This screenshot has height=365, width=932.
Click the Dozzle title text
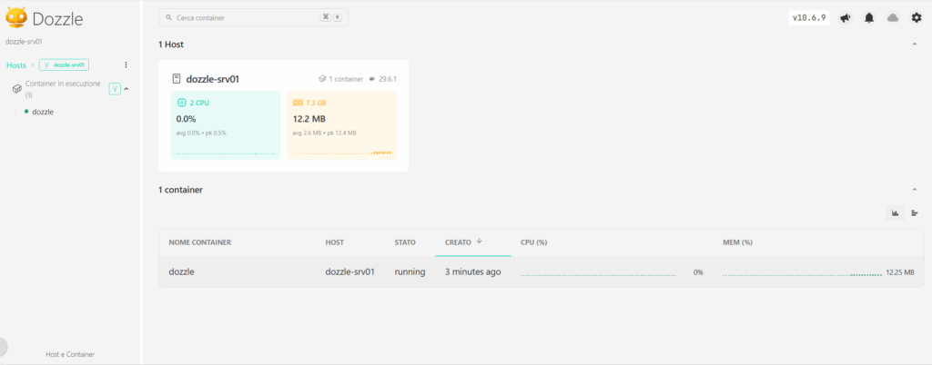click(x=57, y=19)
